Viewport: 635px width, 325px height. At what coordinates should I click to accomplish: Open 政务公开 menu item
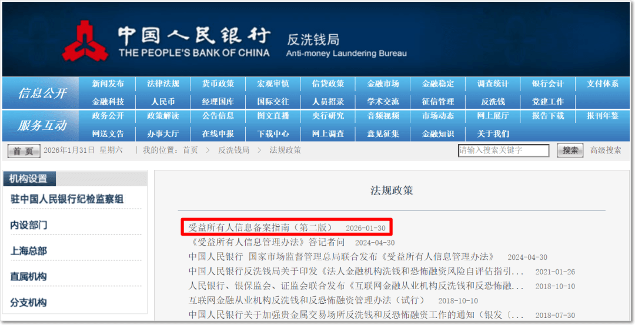(x=108, y=116)
